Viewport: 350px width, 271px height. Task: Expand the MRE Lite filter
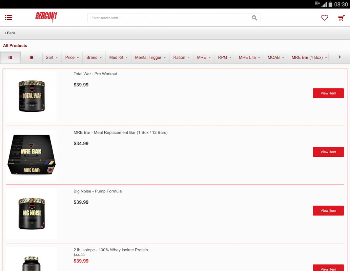[249, 58]
